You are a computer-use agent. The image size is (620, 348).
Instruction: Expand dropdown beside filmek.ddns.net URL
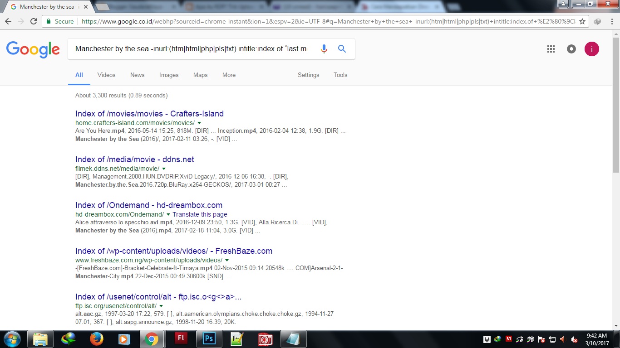(164, 169)
